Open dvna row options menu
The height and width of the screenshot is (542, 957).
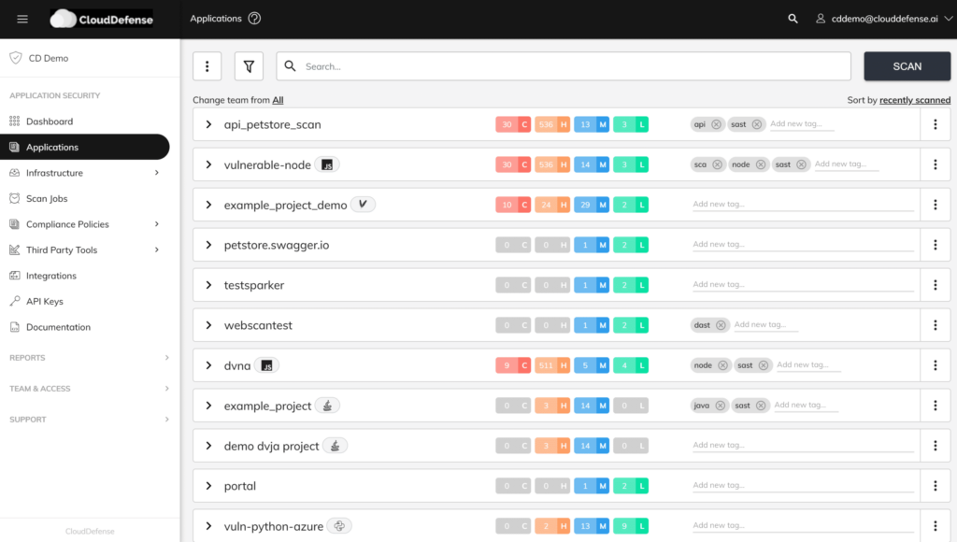[x=935, y=365]
